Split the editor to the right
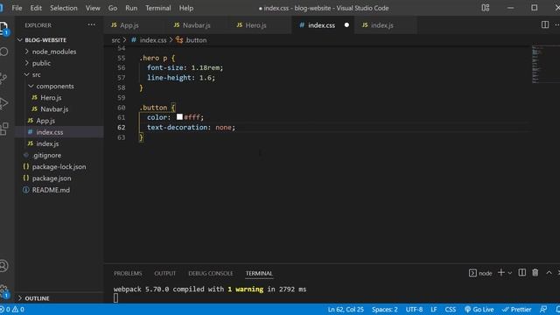Image resolution: width=560 pixels, height=315 pixels. [545, 24]
